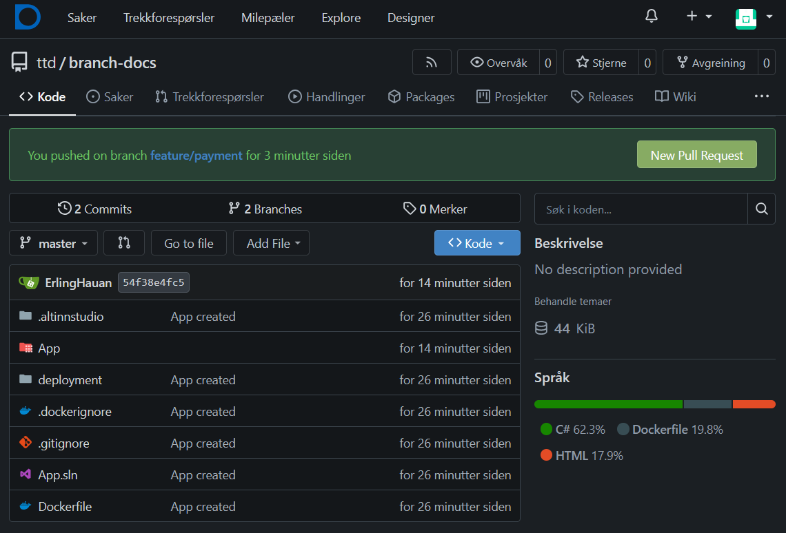Click the notifications bell icon

coord(652,17)
